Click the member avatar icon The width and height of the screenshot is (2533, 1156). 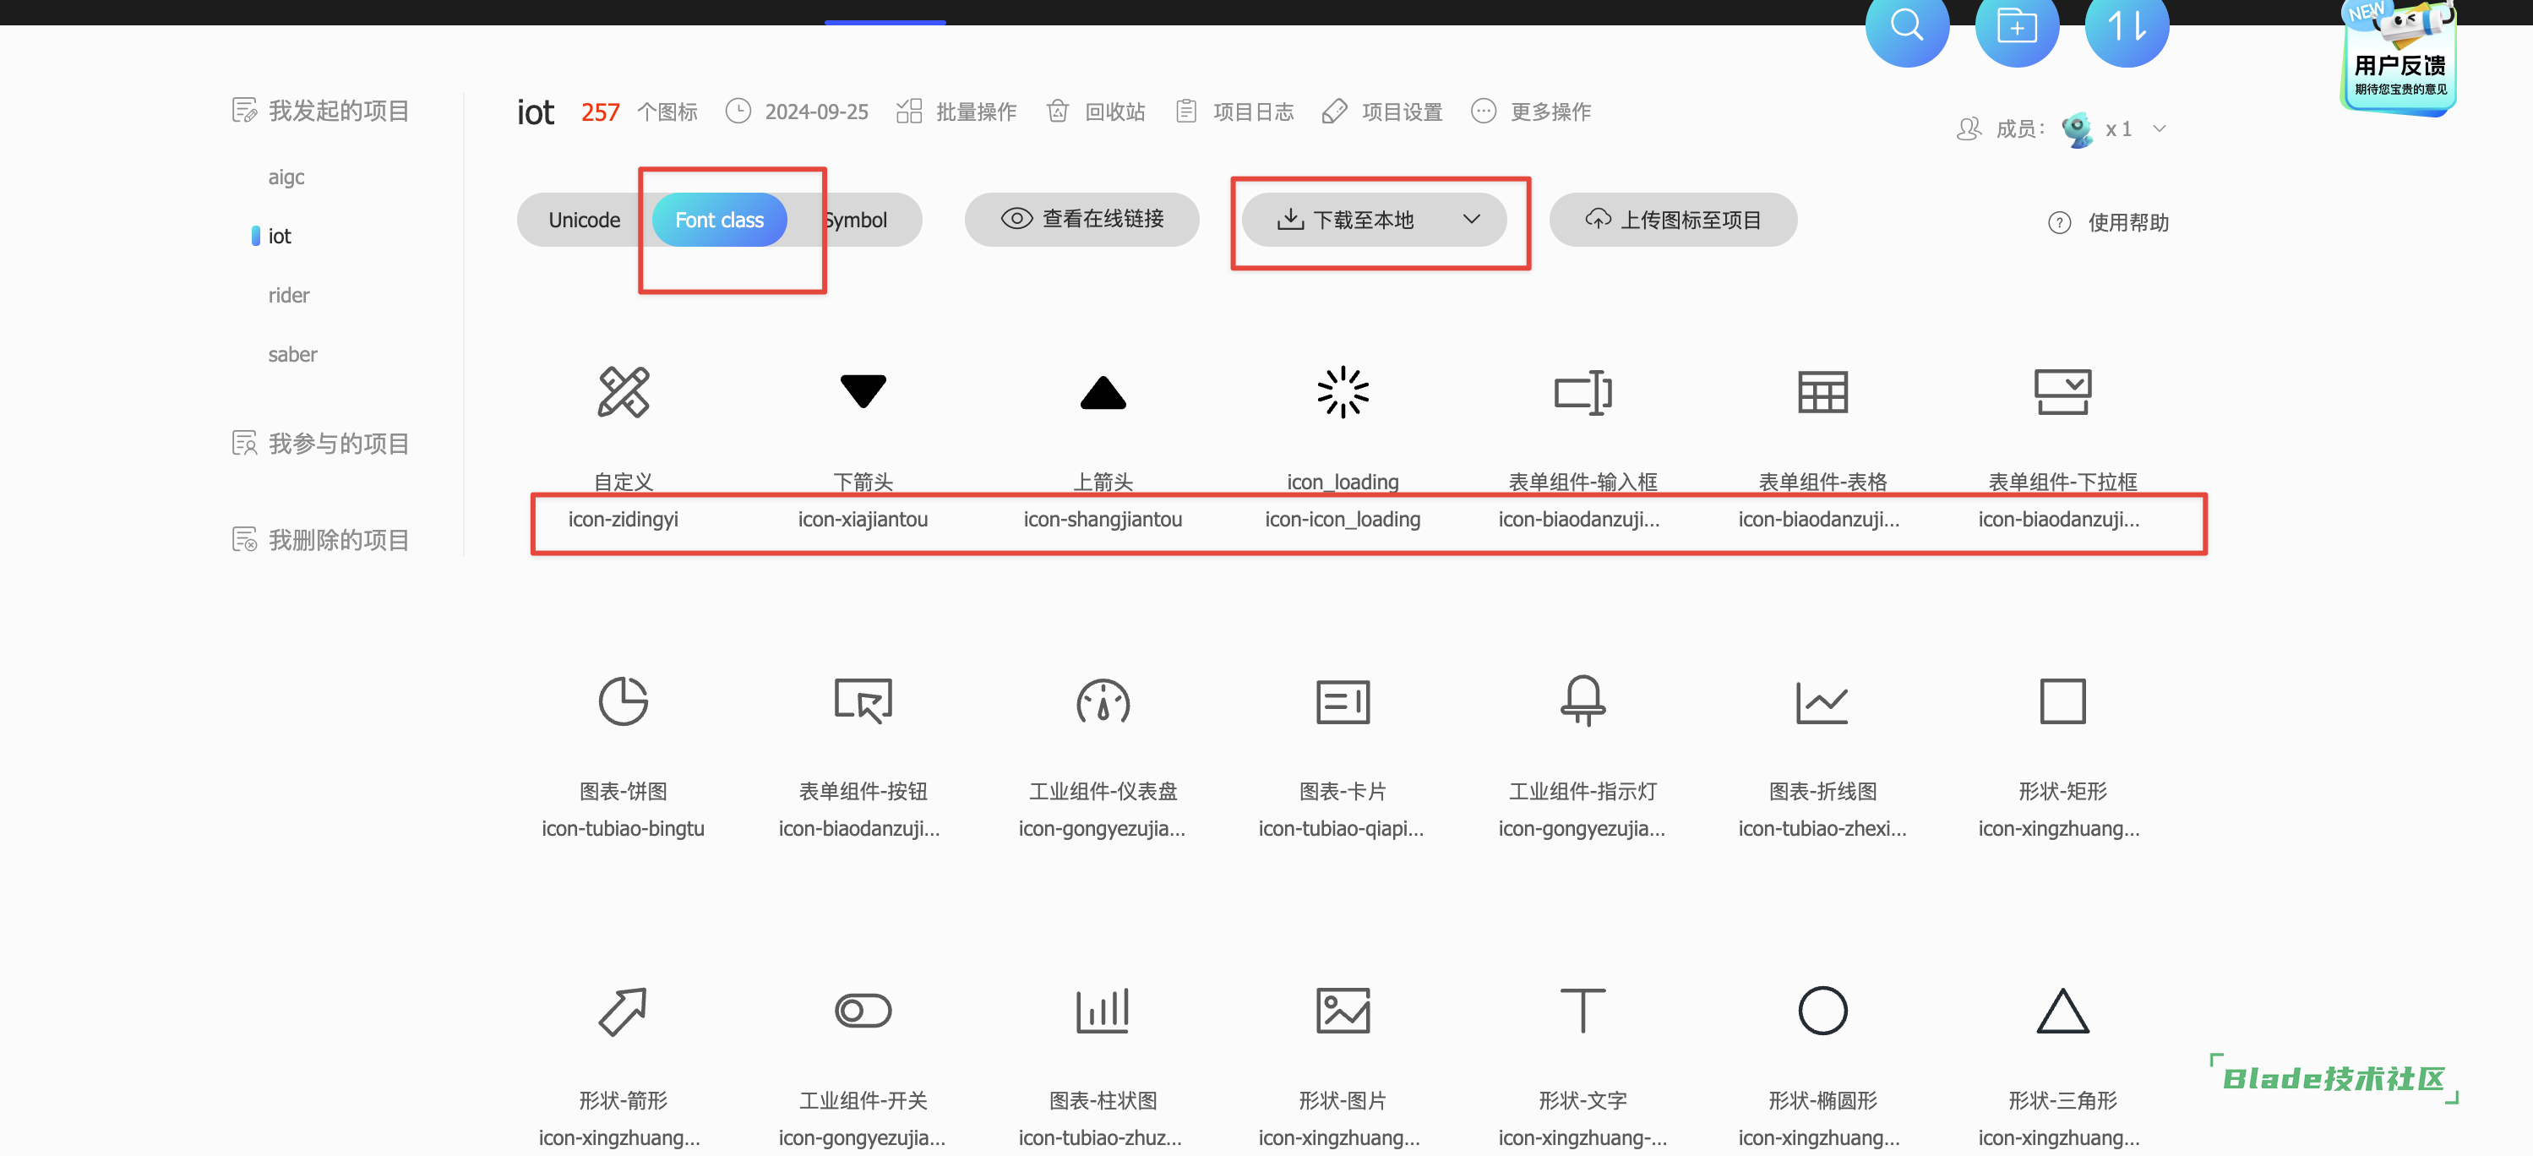coord(2078,129)
